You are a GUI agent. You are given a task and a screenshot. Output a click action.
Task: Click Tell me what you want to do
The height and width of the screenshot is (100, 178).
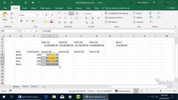116,8
